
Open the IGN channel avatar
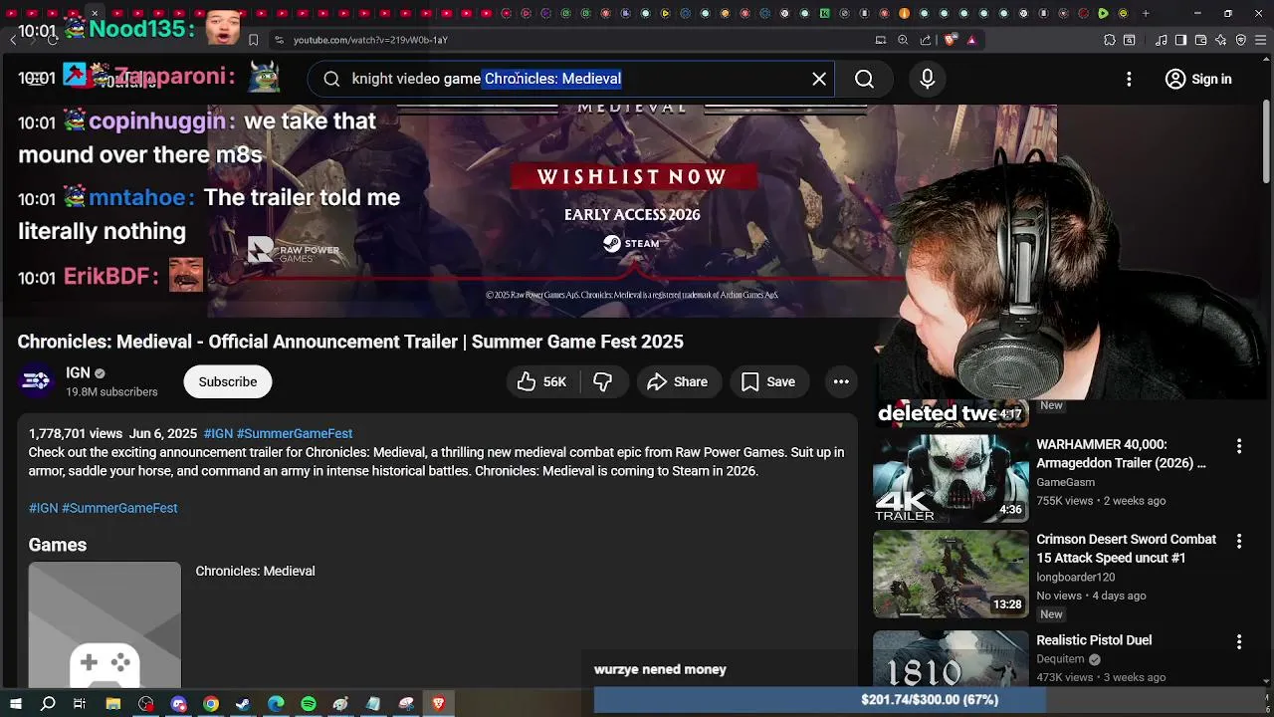coord(37,380)
